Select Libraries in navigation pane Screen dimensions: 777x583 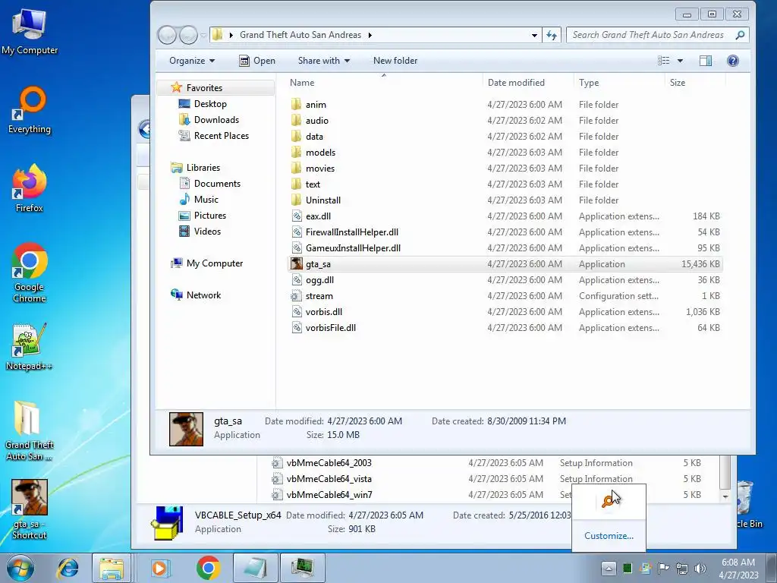point(203,168)
